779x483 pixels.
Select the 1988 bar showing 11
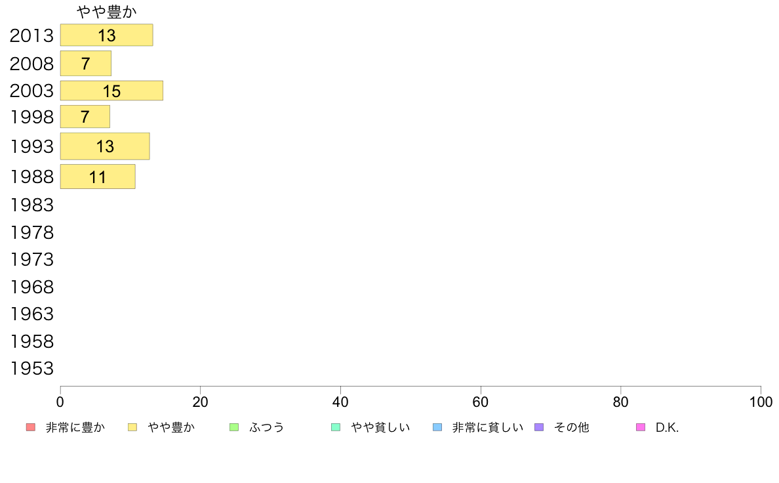[98, 177]
